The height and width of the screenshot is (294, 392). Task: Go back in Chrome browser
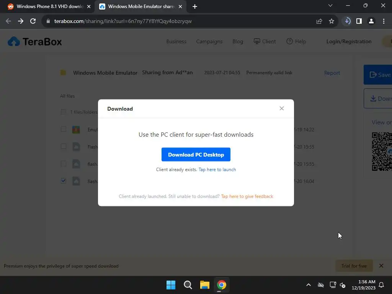8,21
